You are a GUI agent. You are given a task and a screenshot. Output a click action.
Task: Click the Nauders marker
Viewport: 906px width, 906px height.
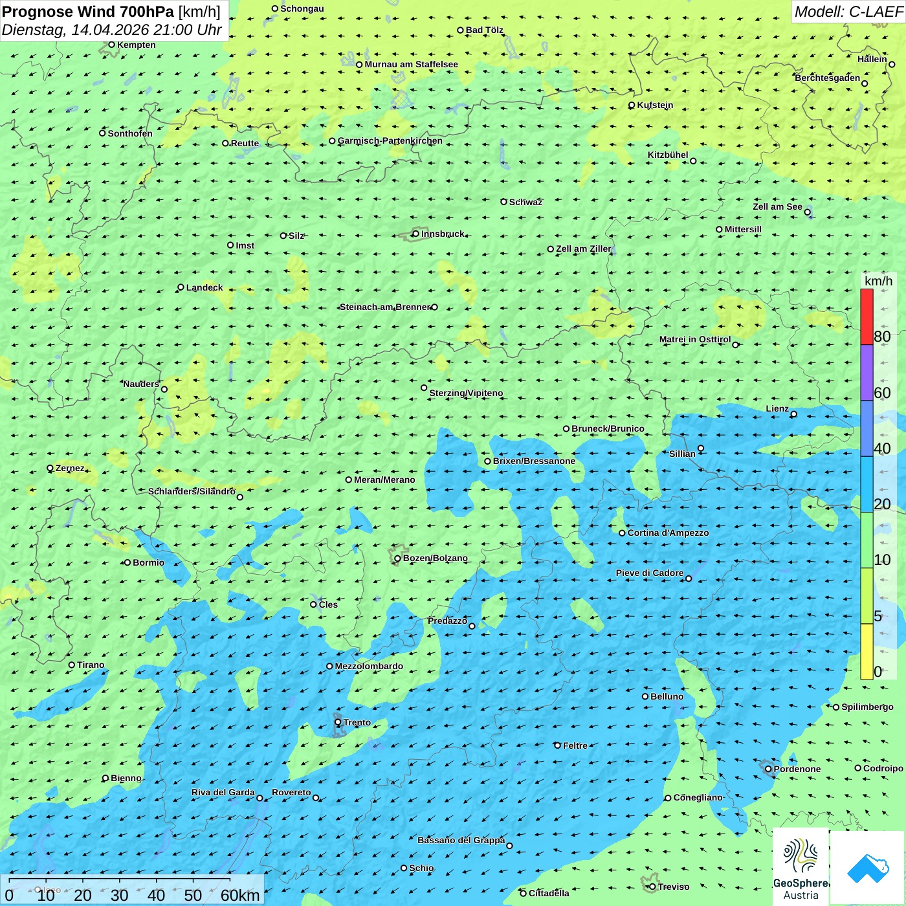pos(164,389)
